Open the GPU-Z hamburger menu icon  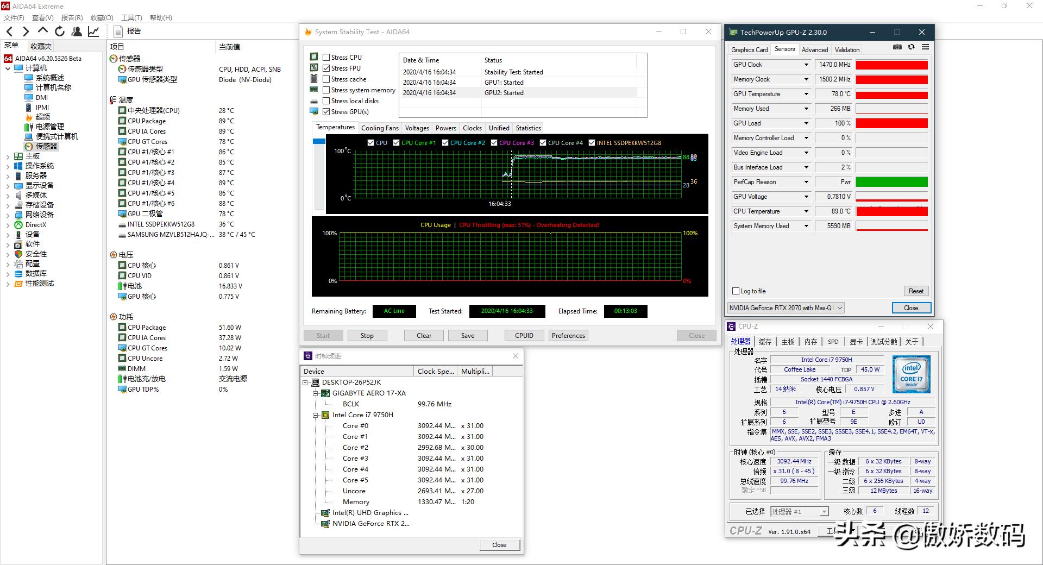coord(925,47)
